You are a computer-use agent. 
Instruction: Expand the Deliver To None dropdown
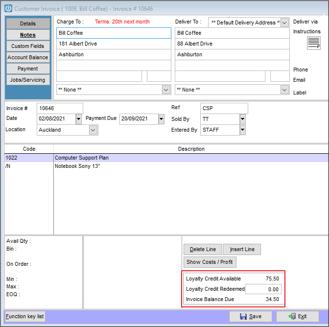[284, 90]
